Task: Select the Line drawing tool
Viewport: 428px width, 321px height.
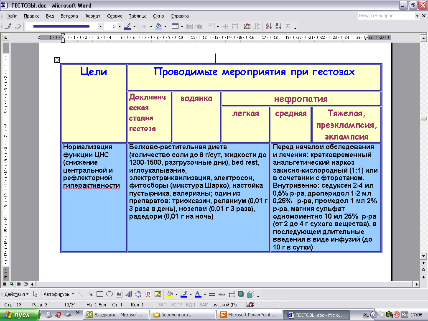Action: point(80,294)
